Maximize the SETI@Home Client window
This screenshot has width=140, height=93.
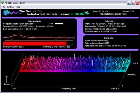coord(133,3)
